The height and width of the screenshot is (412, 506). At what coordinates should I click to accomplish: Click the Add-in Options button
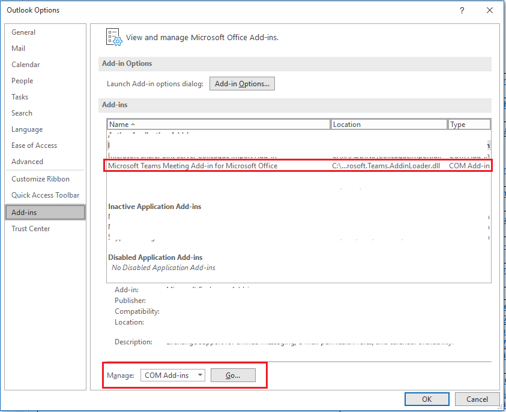pyautogui.click(x=242, y=84)
